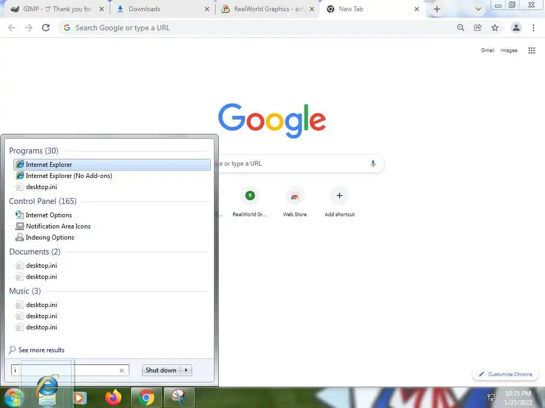Screen dimensions: 545x408
Task: Open the Google apps grid
Action: (532, 50)
